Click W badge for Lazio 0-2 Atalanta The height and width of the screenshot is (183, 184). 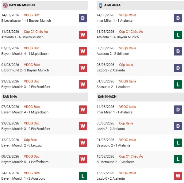tap(178, 176)
